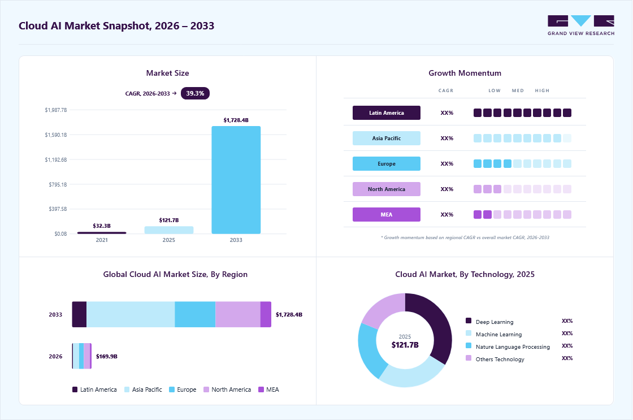Click the $795.1B axis label
This screenshot has width=633, height=420.
click(58, 184)
